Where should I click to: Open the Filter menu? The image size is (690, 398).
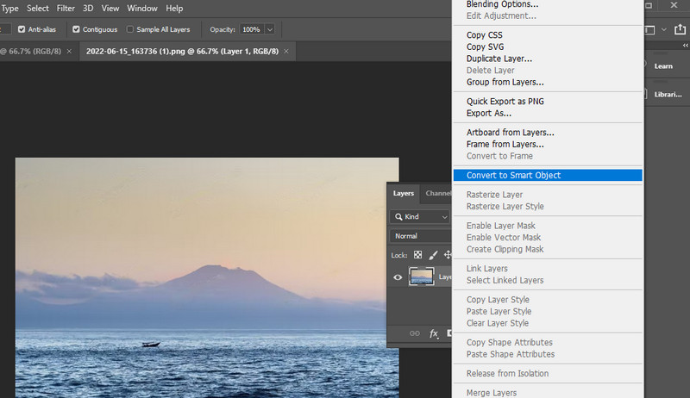(x=66, y=9)
